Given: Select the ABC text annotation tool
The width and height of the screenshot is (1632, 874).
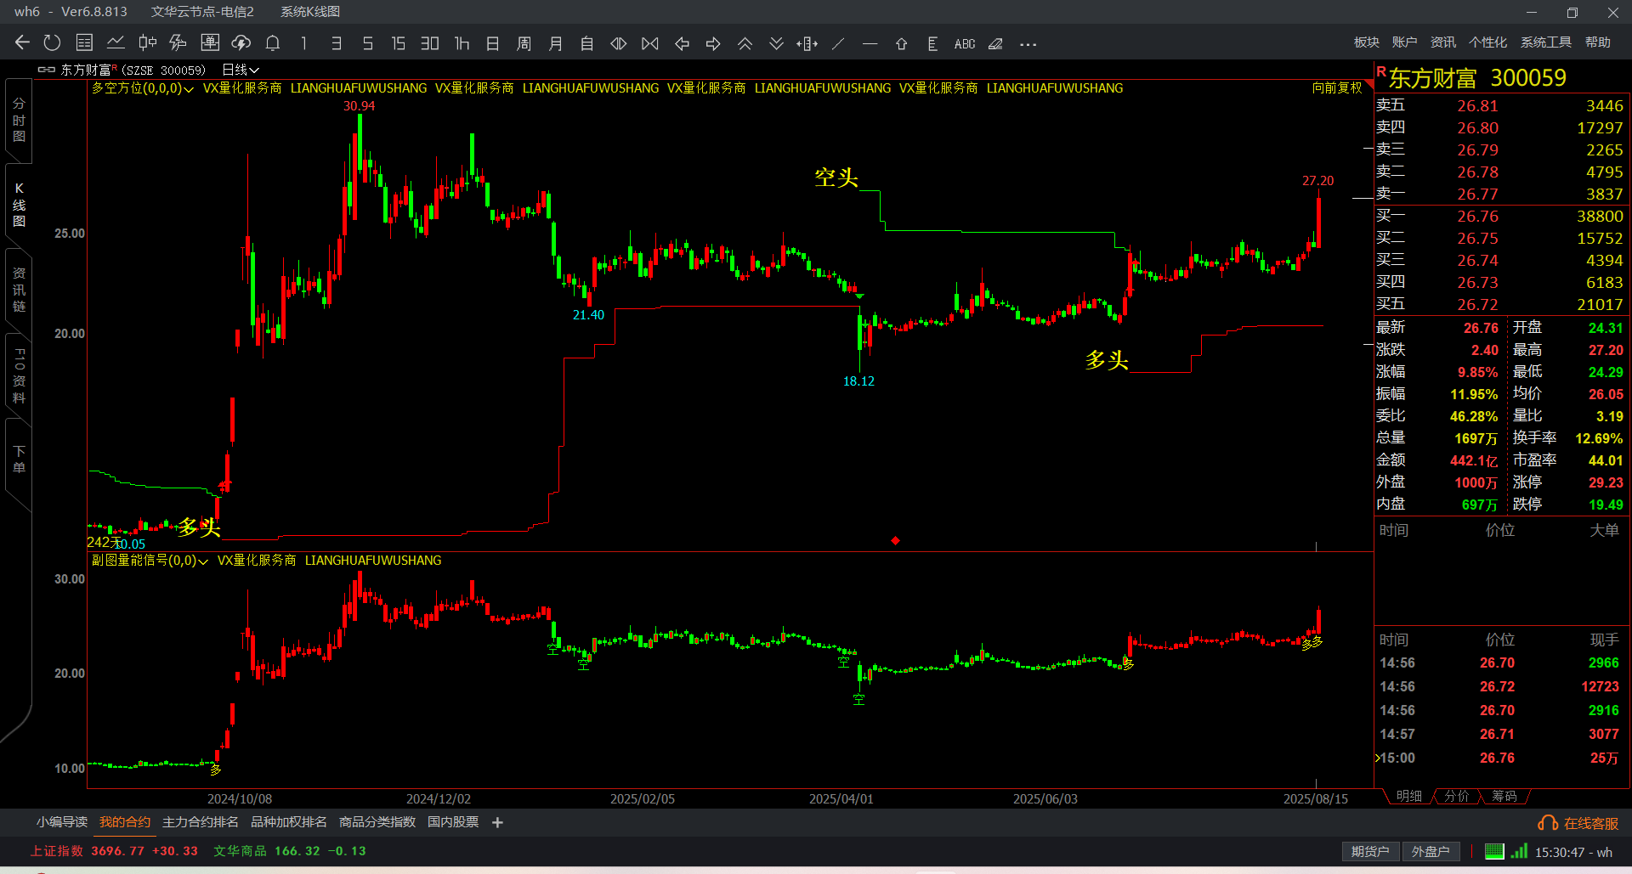Looking at the screenshot, I should (x=964, y=43).
